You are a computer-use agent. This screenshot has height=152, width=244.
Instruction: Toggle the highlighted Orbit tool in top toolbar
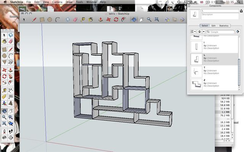[x=134, y=19]
